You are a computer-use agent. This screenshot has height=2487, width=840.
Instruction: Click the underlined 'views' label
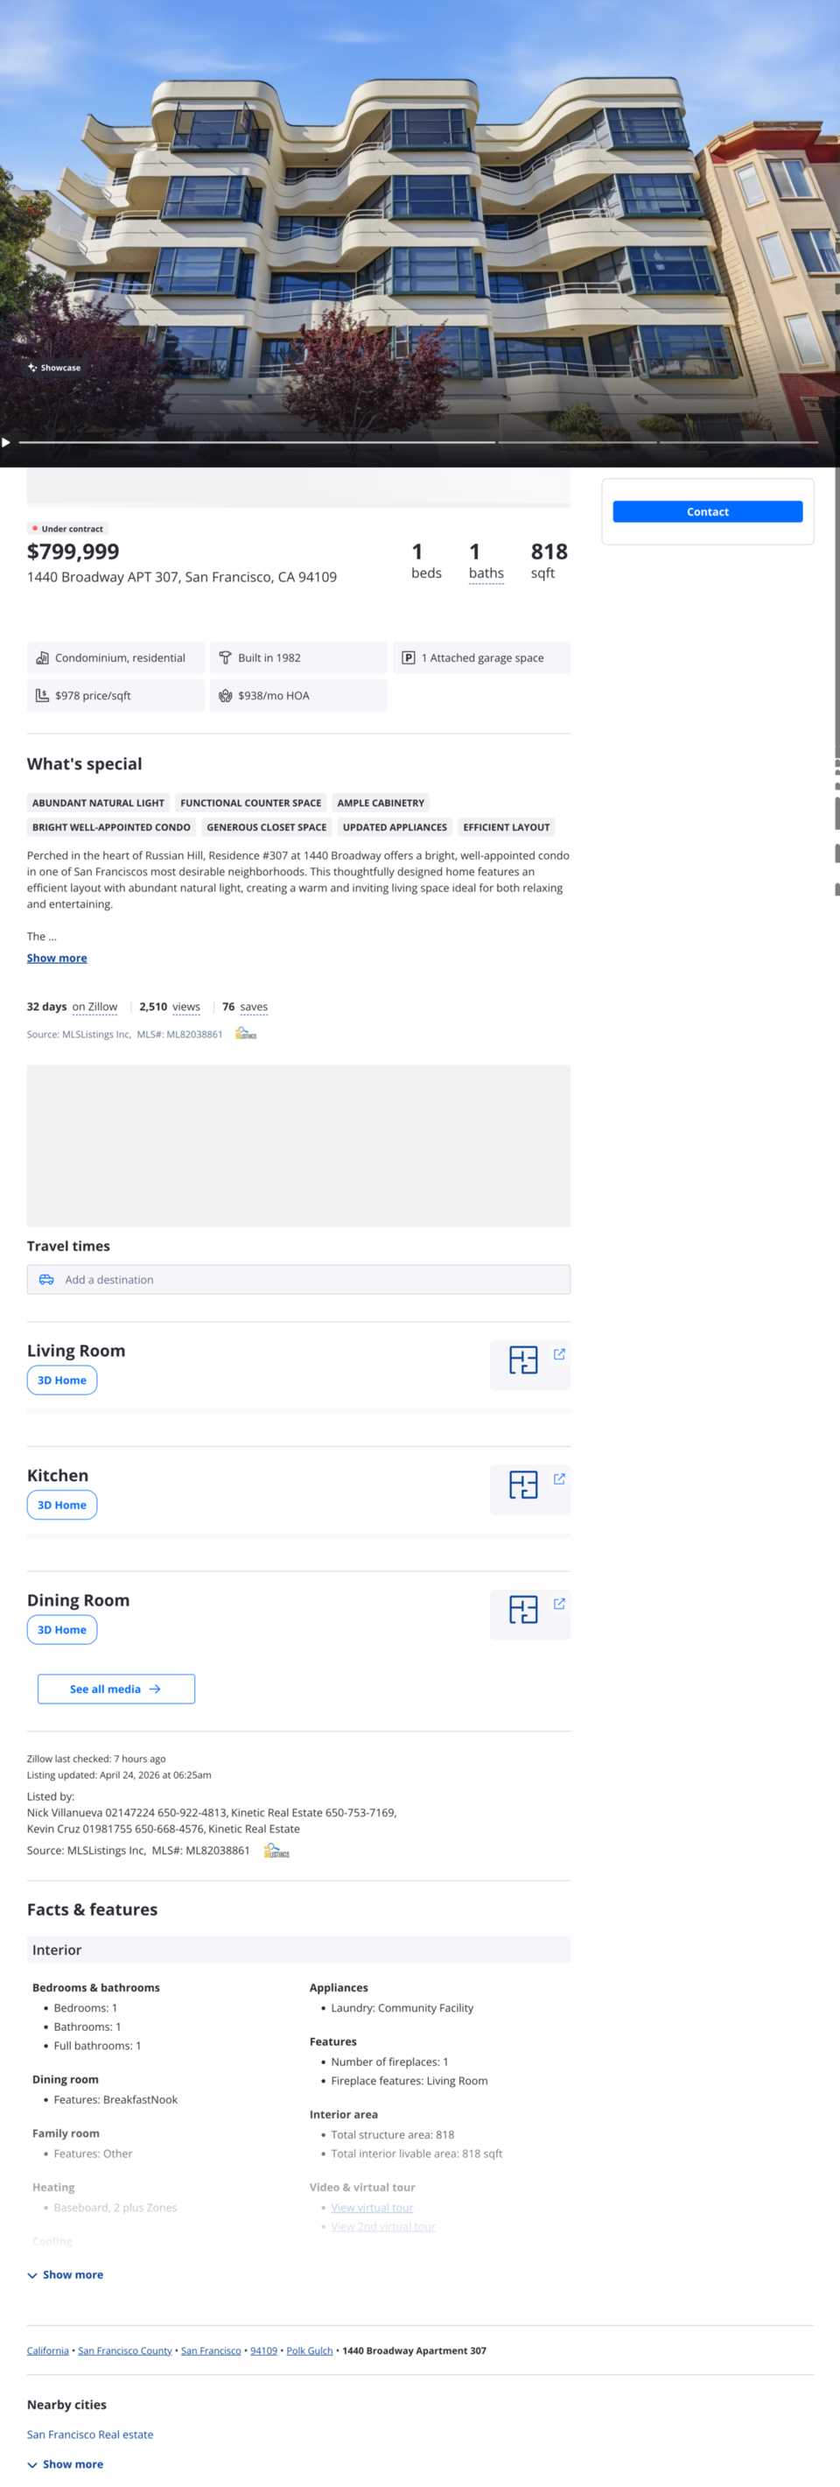click(x=186, y=1007)
